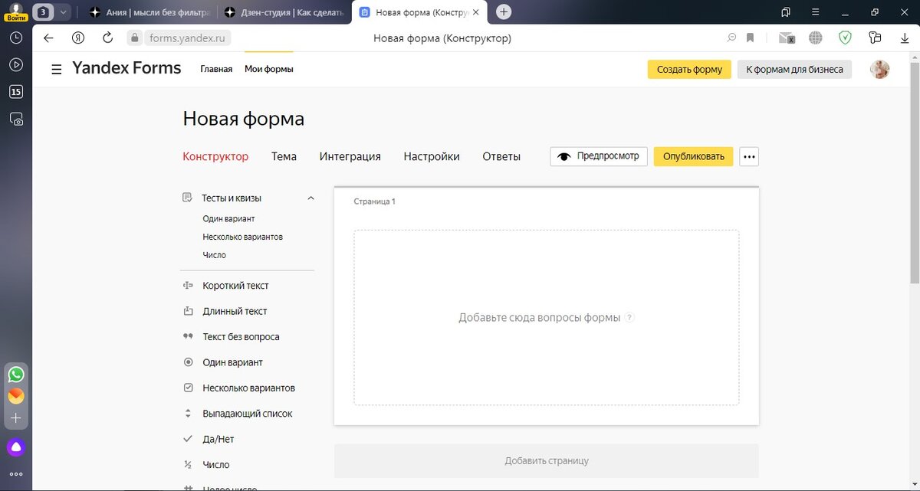Click the 'Добавить страницу' button
The height and width of the screenshot is (491, 920).
[x=547, y=461]
